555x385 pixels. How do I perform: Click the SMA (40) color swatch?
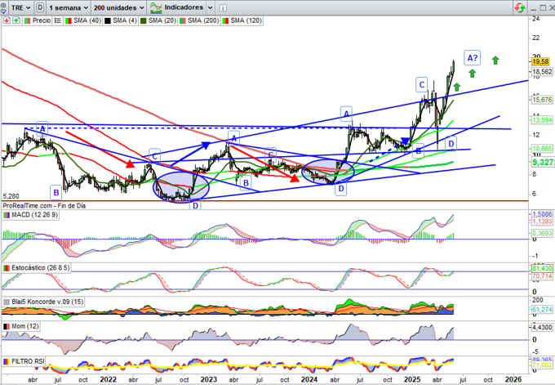(68, 21)
